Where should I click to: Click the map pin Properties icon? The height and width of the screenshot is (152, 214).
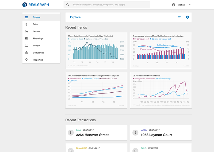26,60
